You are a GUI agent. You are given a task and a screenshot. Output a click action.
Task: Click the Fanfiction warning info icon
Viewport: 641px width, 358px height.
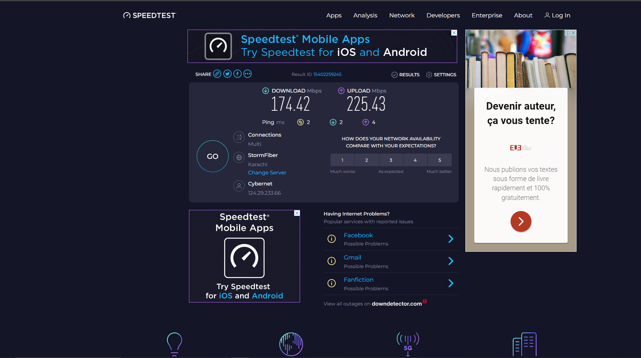(x=332, y=283)
